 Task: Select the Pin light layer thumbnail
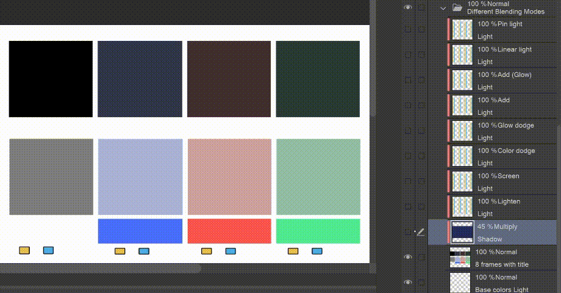(x=462, y=30)
